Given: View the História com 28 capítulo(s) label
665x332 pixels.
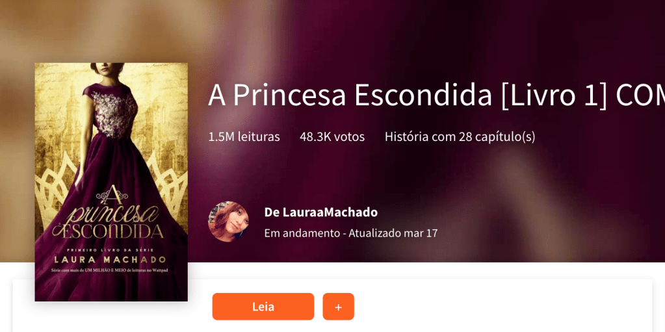Looking at the screenshot, I should tap(460, 137).
